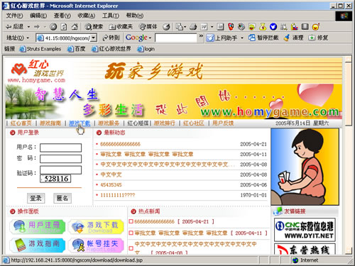Image resolution: width=355 pixels, height=266 pixels.
Task: Open the login links-bar shortcut
Action: (146, 49)
